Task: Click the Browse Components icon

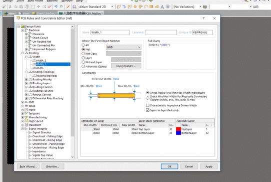Action: [74, 7]
